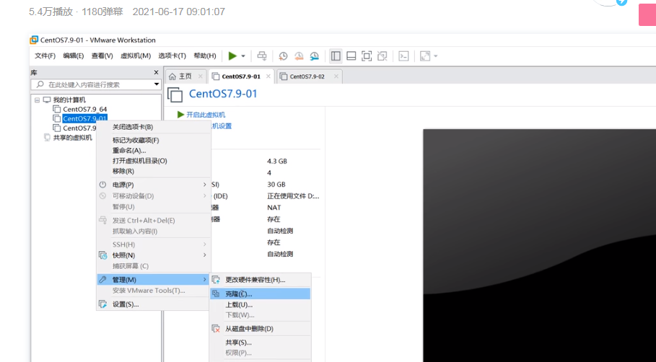Toggle the library sidebar view icon
This screenshot has height=362, width=656.
point(336,56)
